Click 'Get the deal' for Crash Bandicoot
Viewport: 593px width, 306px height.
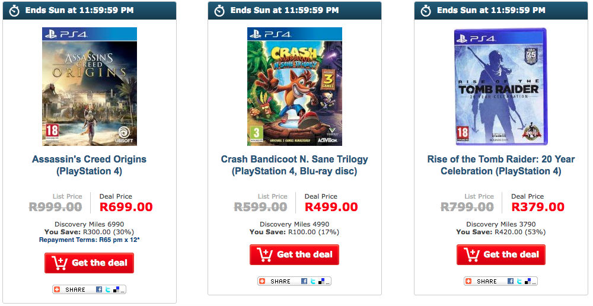click(295, 254)
